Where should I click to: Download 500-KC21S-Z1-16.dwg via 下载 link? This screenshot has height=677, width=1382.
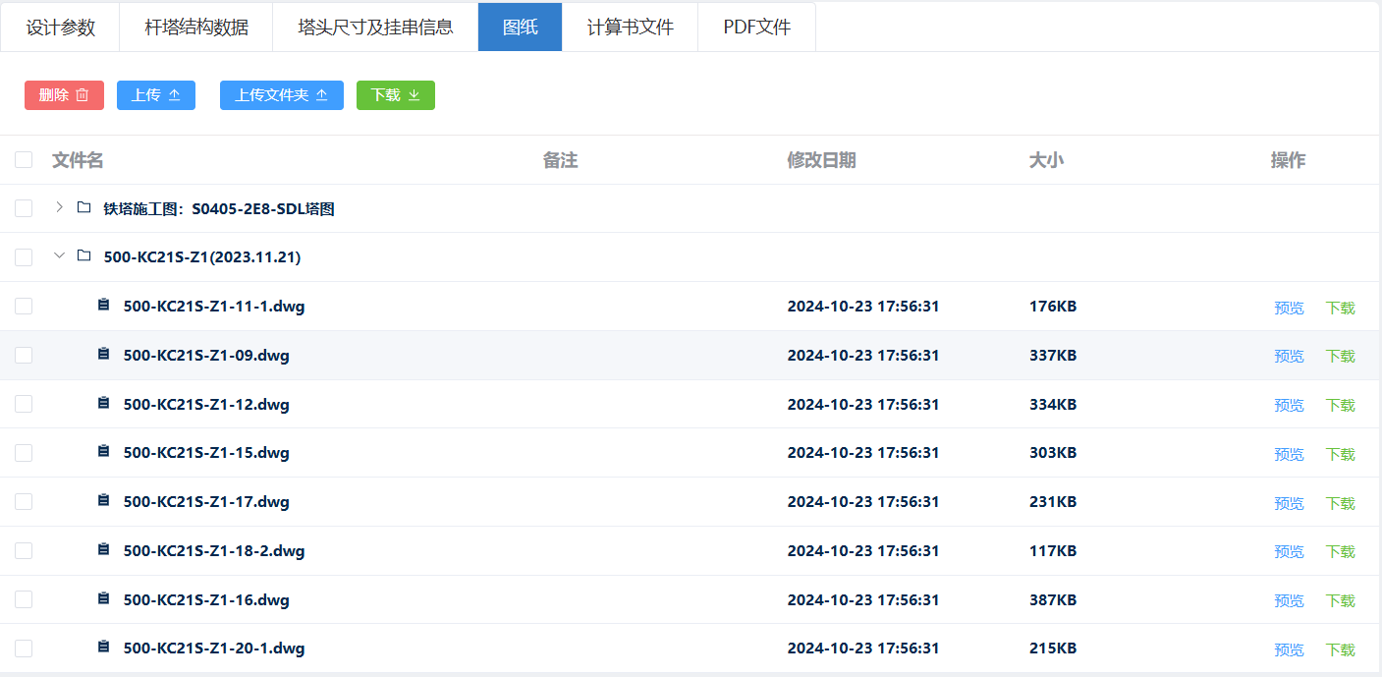click(1341, 600)
